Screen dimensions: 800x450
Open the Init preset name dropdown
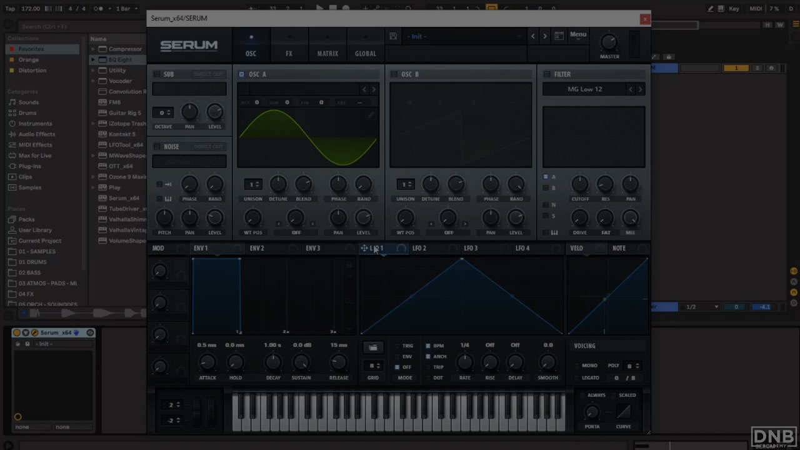tap(463, 36)
